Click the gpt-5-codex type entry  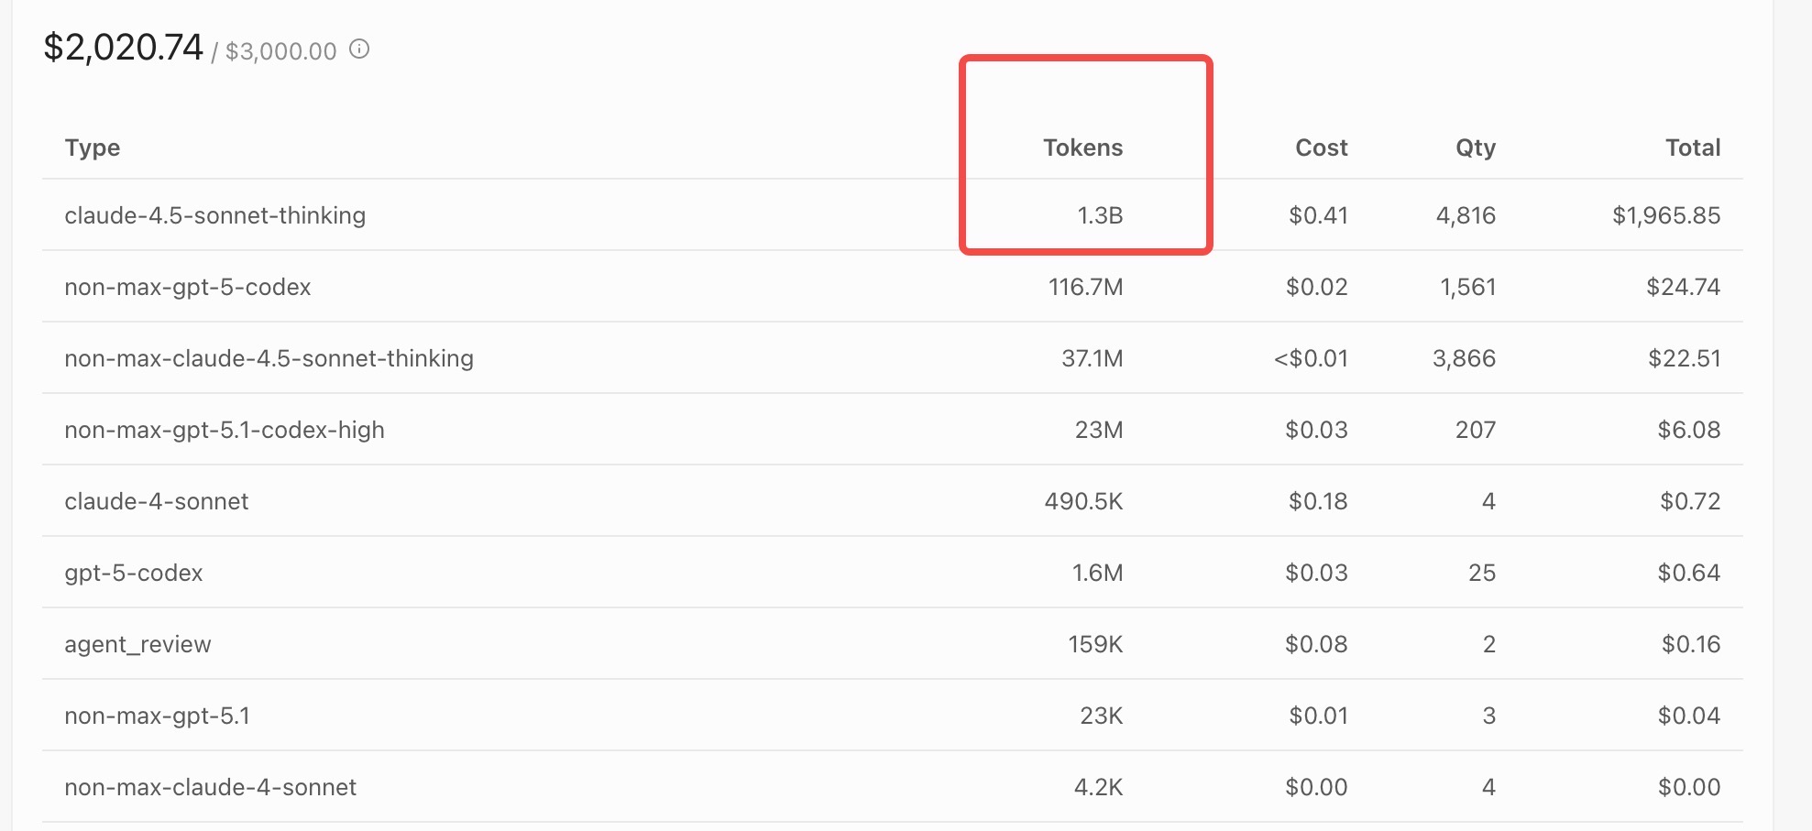134,573
